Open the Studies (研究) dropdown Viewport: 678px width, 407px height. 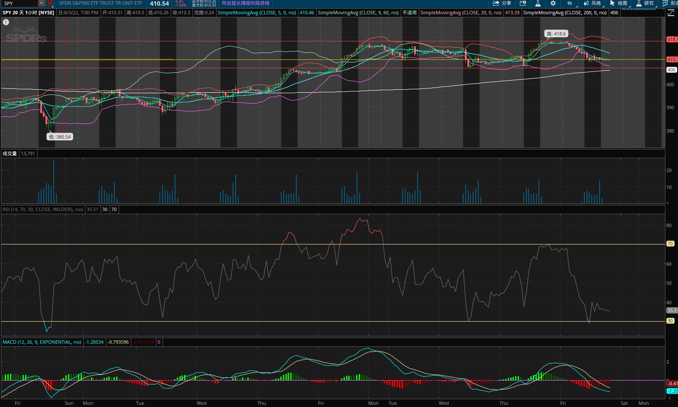point(646,3)
